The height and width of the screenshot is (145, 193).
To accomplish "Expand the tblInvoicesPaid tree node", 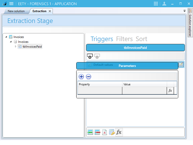I will coord(15,46).
